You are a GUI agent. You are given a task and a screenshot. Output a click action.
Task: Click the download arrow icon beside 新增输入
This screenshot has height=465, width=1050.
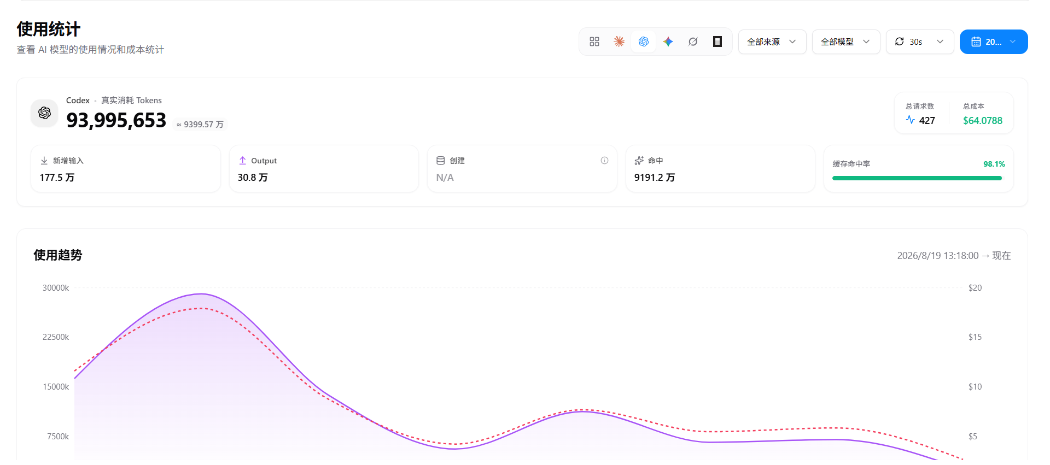[44, 161]
